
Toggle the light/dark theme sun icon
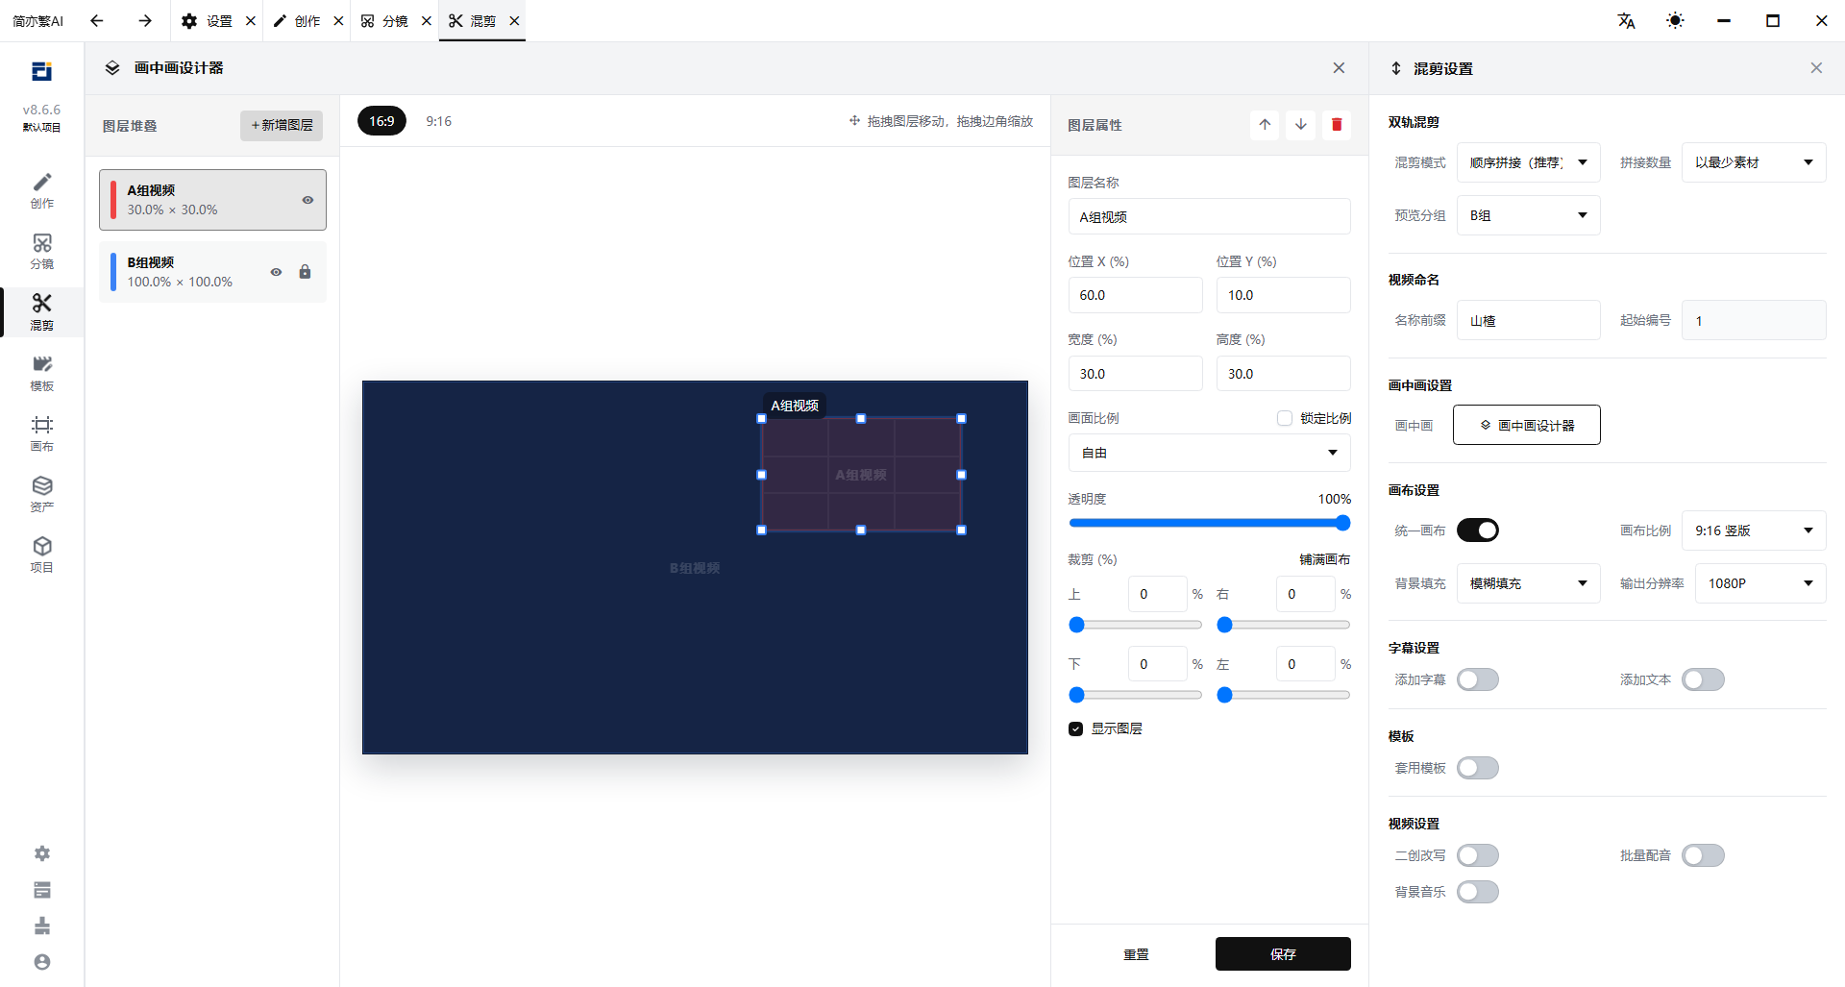[1675, 20]
